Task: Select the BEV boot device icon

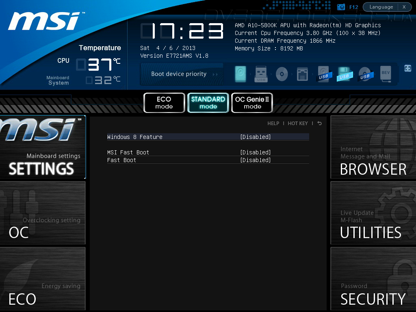Action: 386,74
